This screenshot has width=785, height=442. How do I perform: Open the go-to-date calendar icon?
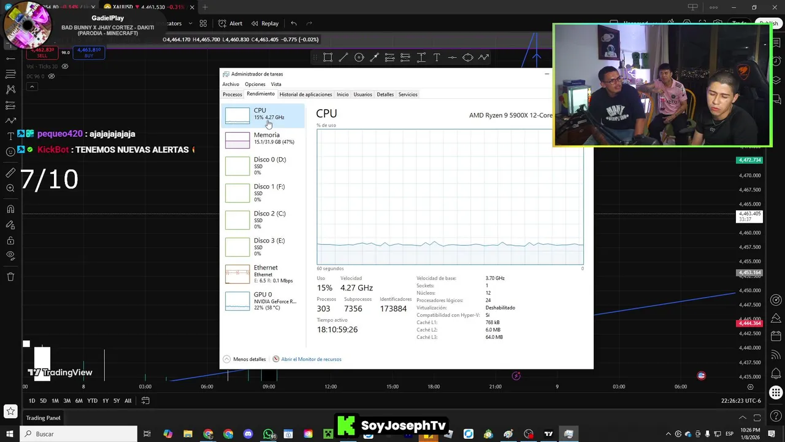point(145,401)
